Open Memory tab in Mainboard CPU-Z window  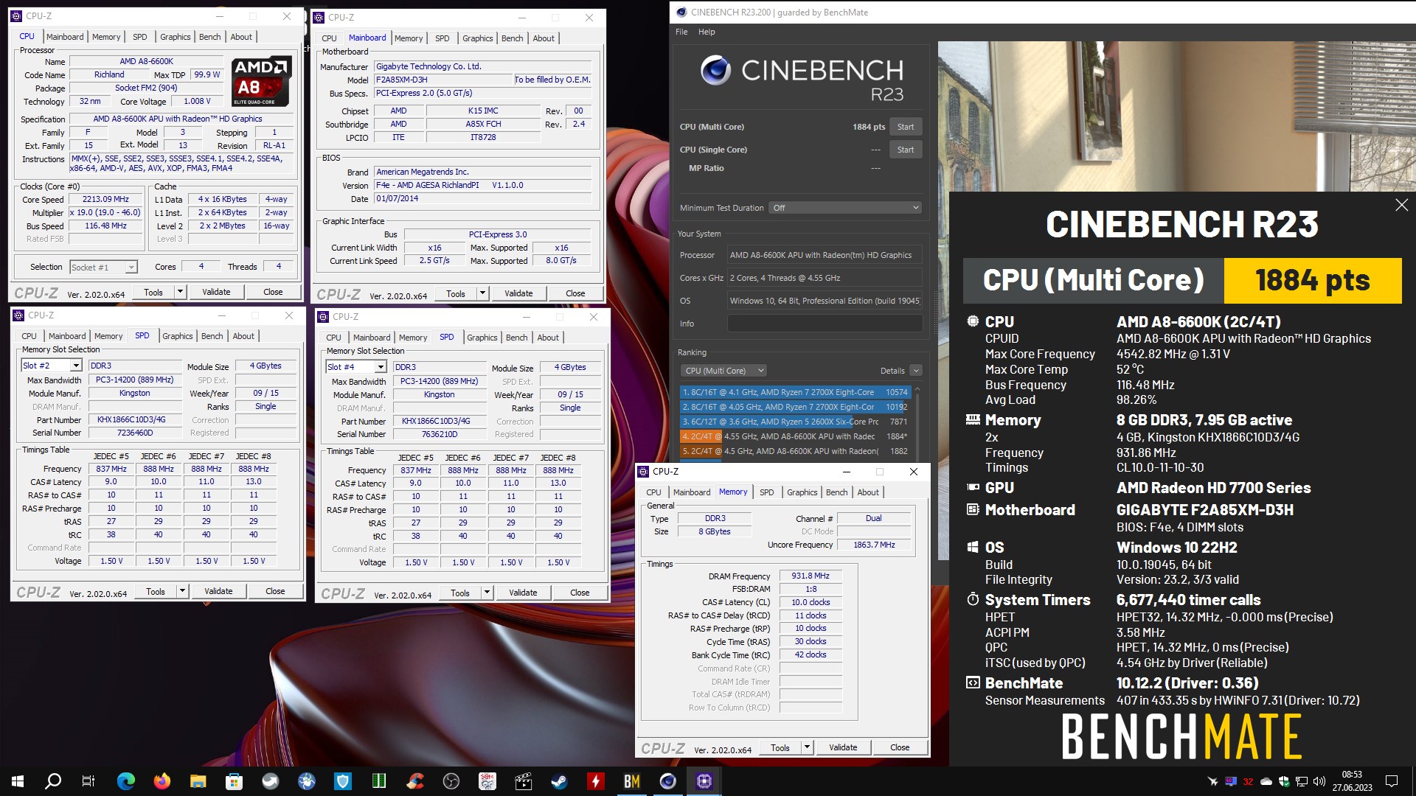pos(409,38)
